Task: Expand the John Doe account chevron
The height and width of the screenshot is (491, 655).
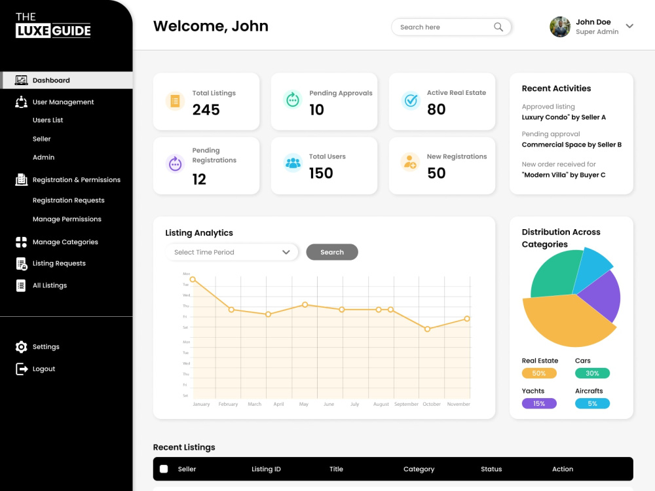Action: [x=629, y=26]
